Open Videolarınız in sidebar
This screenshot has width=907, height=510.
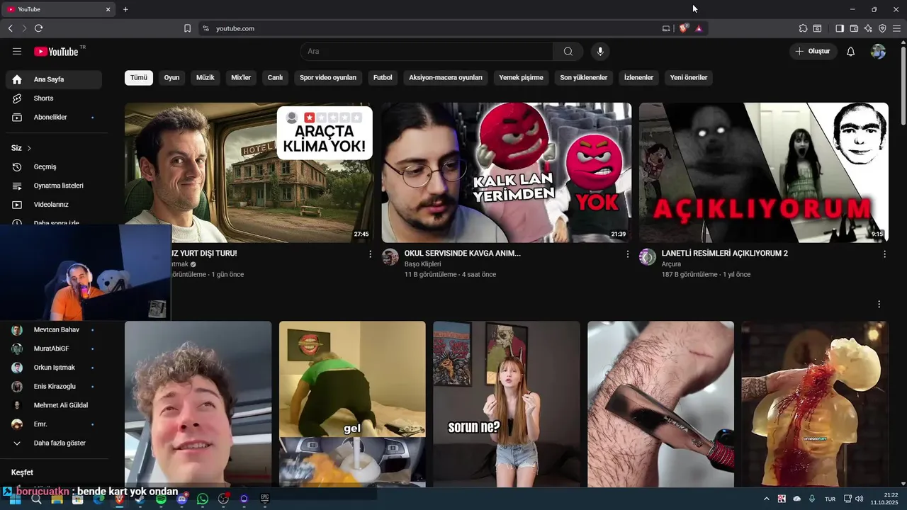(x=54, y=204)
